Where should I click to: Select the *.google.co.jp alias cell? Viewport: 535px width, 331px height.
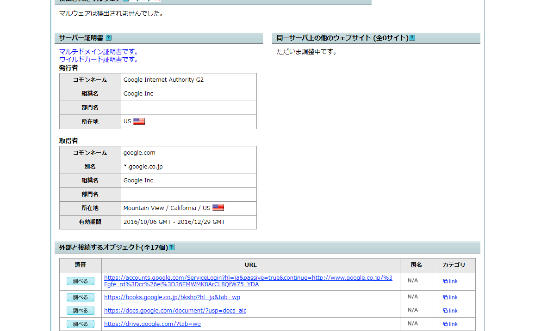pos(189,167)
